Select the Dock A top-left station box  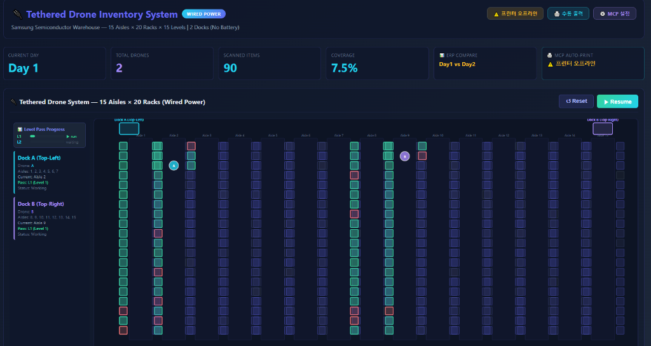(129, 129)
